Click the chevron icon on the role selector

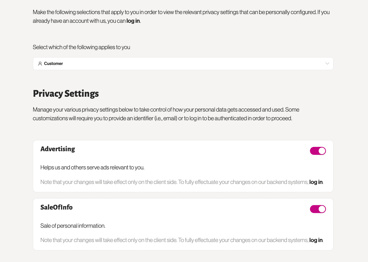(x=327, y=63)
